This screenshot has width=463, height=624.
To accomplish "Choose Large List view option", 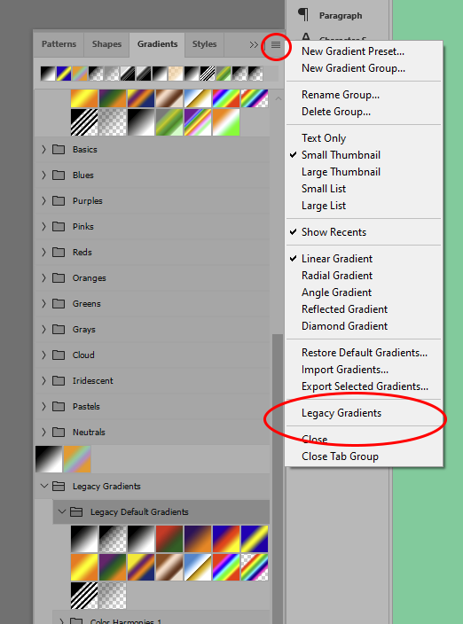I will [x=324, y=206].
